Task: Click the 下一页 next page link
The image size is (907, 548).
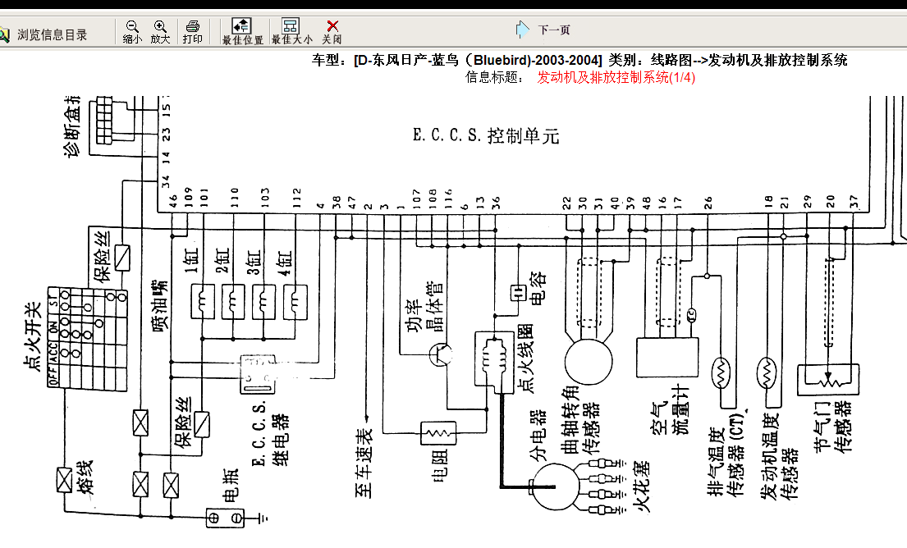Action: (553, 30)
